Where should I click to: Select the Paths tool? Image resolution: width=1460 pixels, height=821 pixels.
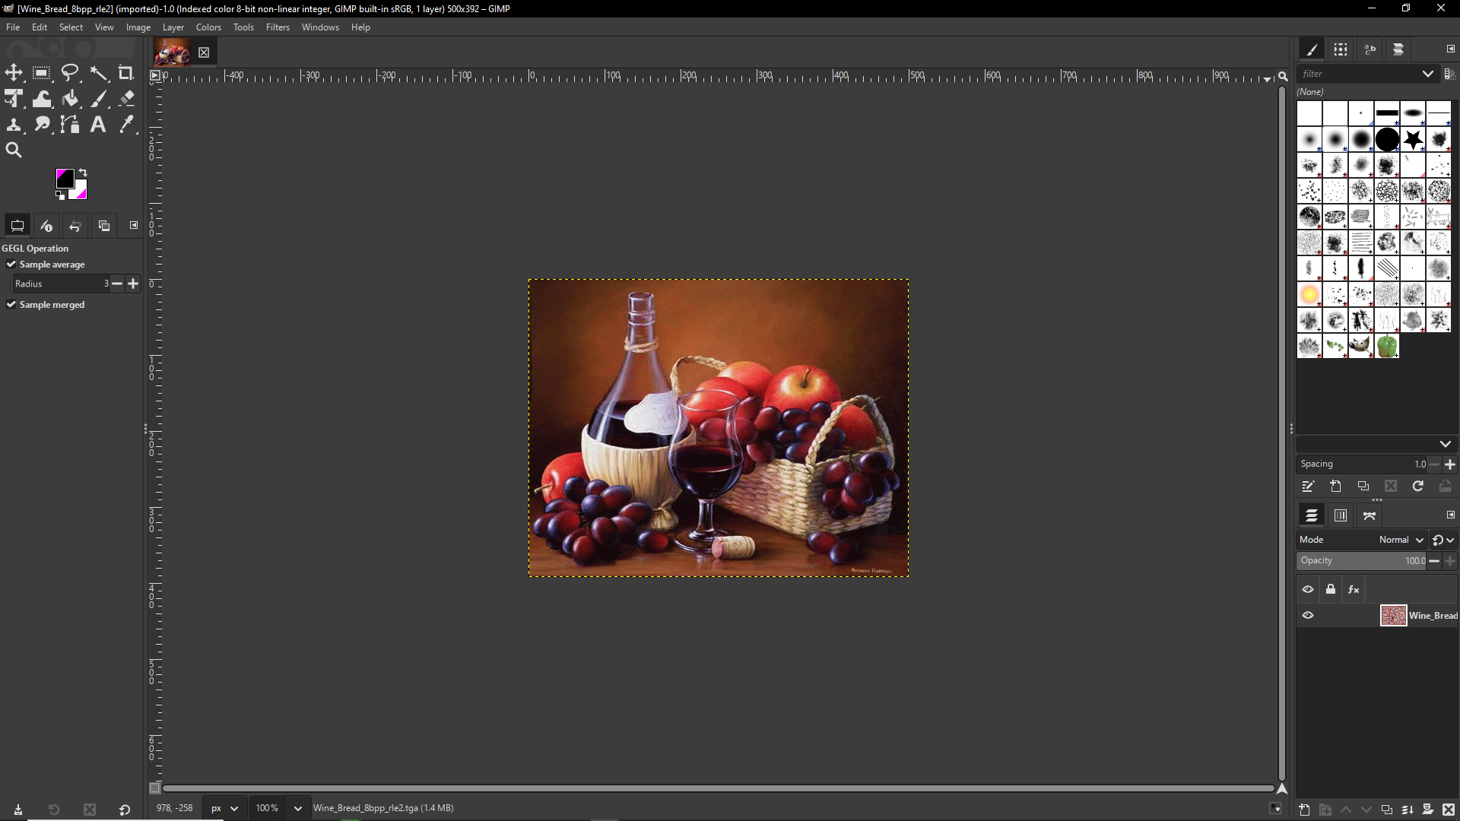coord(70,125)
